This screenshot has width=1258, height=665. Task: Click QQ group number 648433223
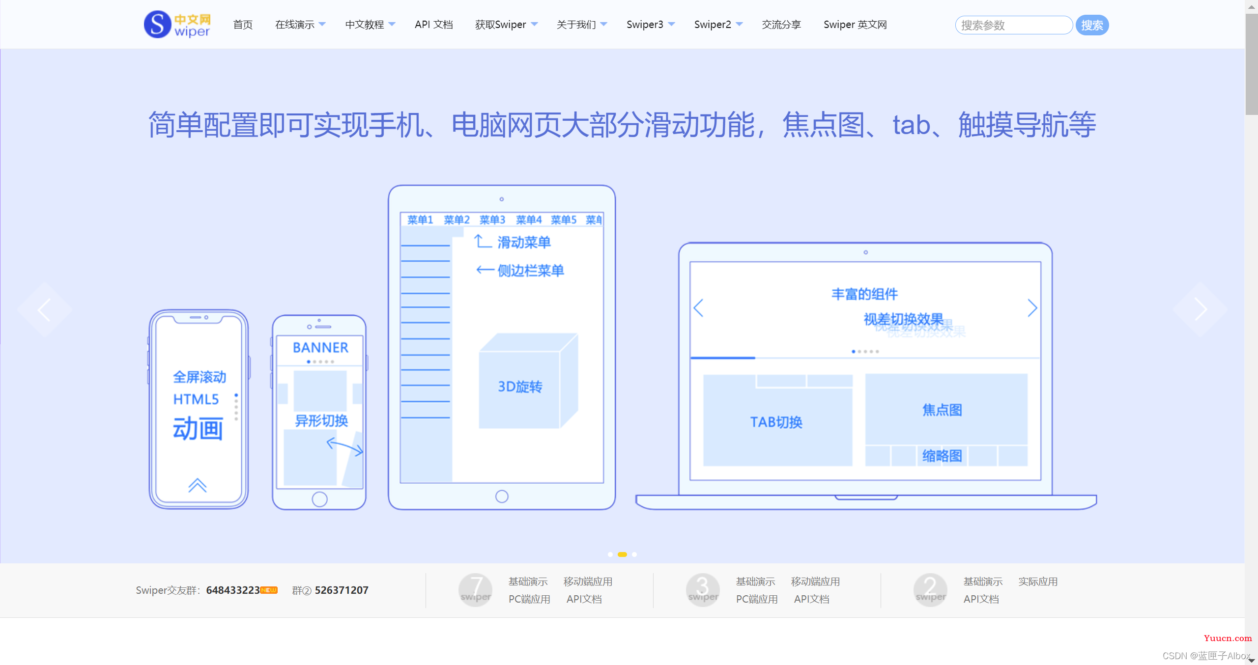point(232,590)
